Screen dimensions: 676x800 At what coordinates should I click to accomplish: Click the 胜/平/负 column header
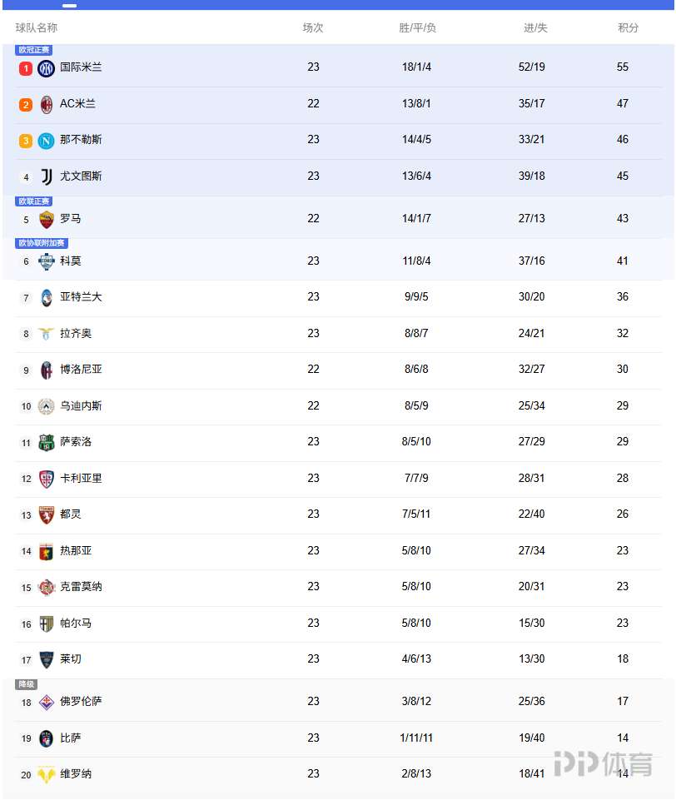(418, 27)
